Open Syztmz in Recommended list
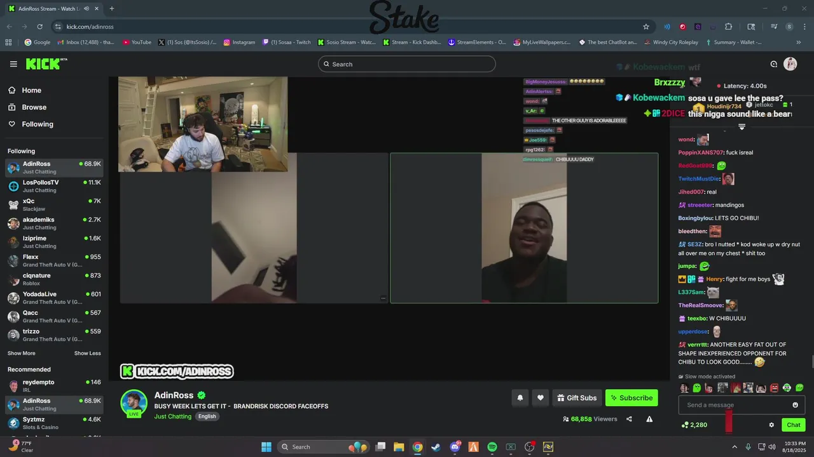 (54, 423)
